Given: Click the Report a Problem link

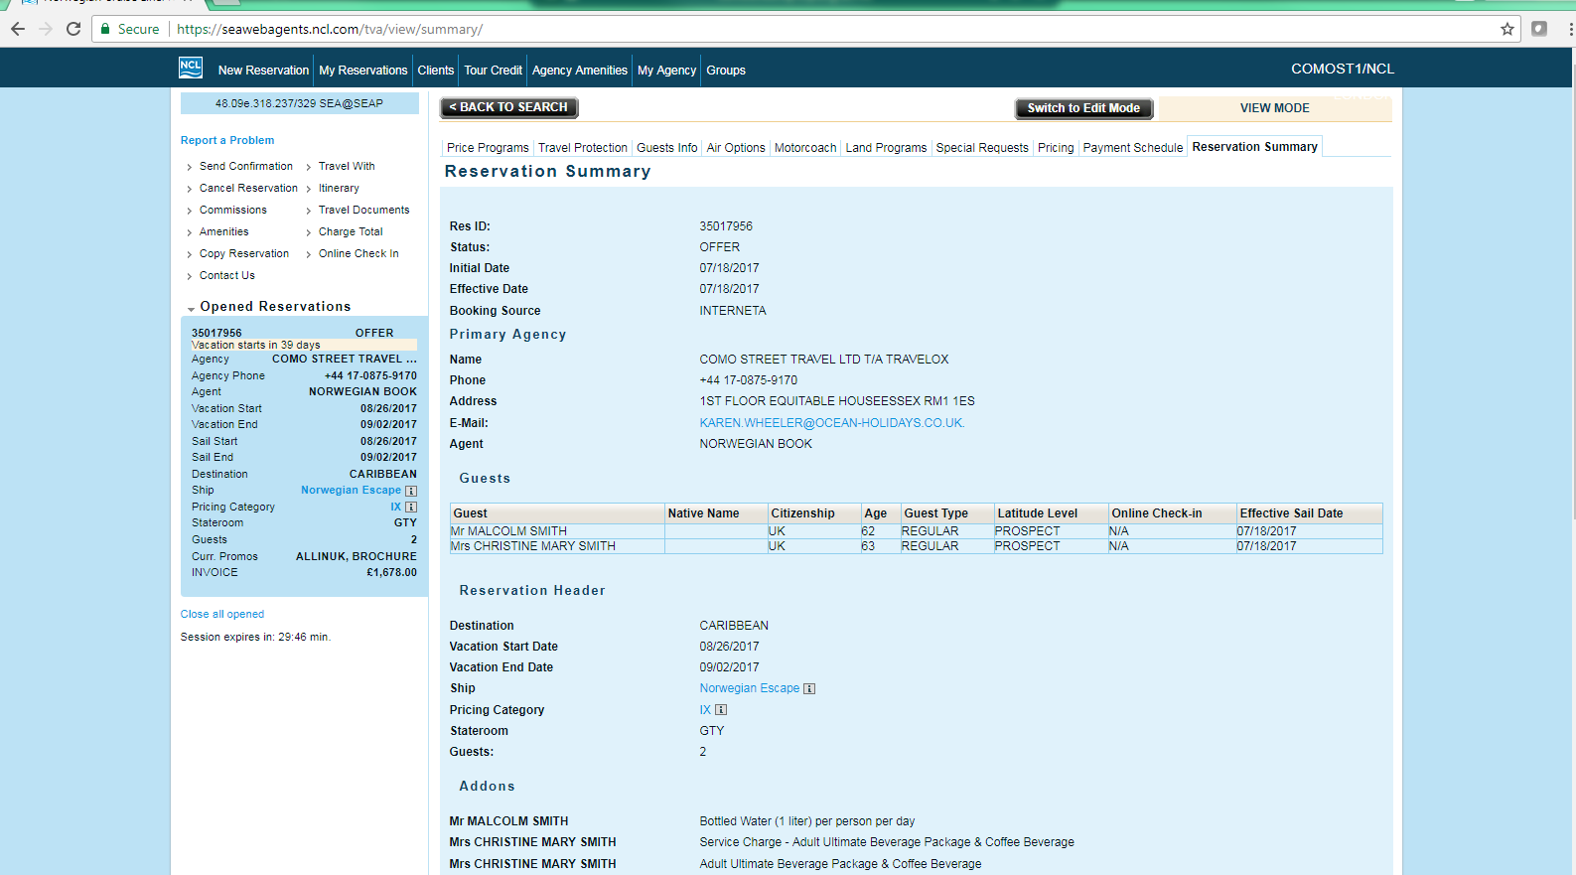Looking at the screenshot, I should pyautogui.click(x=227, y=141).
